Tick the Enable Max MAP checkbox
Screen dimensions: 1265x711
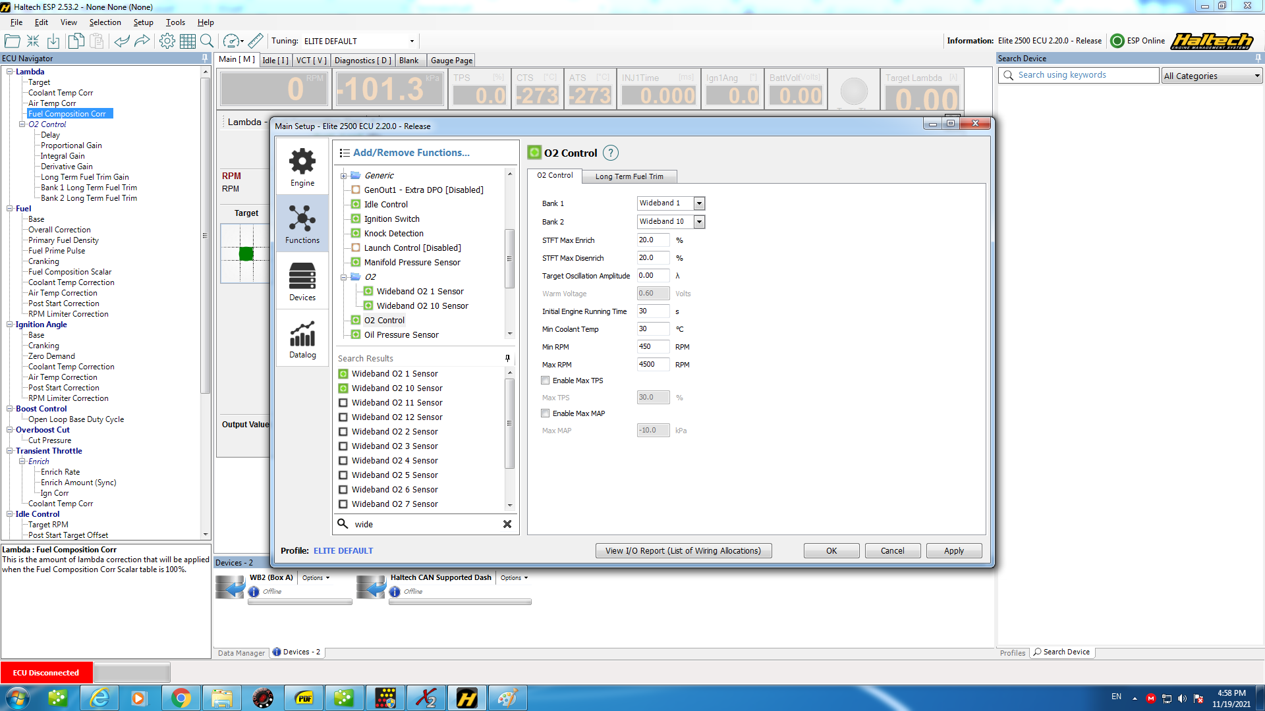[545, 413]
